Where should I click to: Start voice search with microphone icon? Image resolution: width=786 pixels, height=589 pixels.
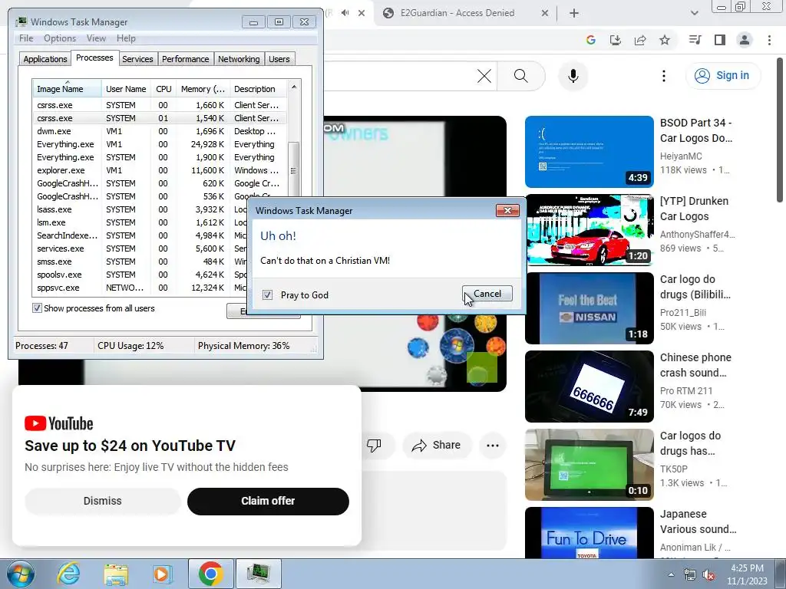(573, 76)
